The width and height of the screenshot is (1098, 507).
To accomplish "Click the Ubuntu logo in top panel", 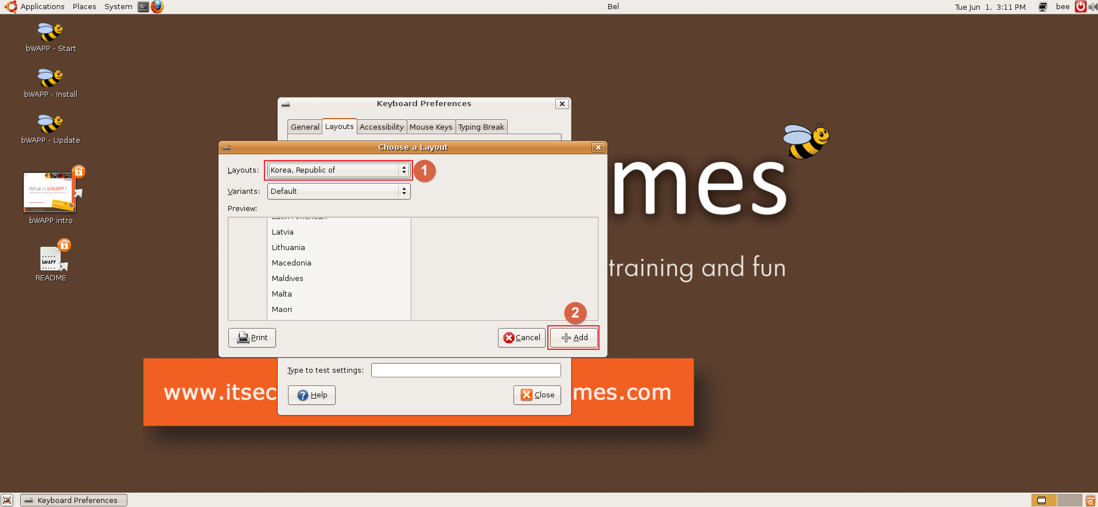I will point(11,7).
